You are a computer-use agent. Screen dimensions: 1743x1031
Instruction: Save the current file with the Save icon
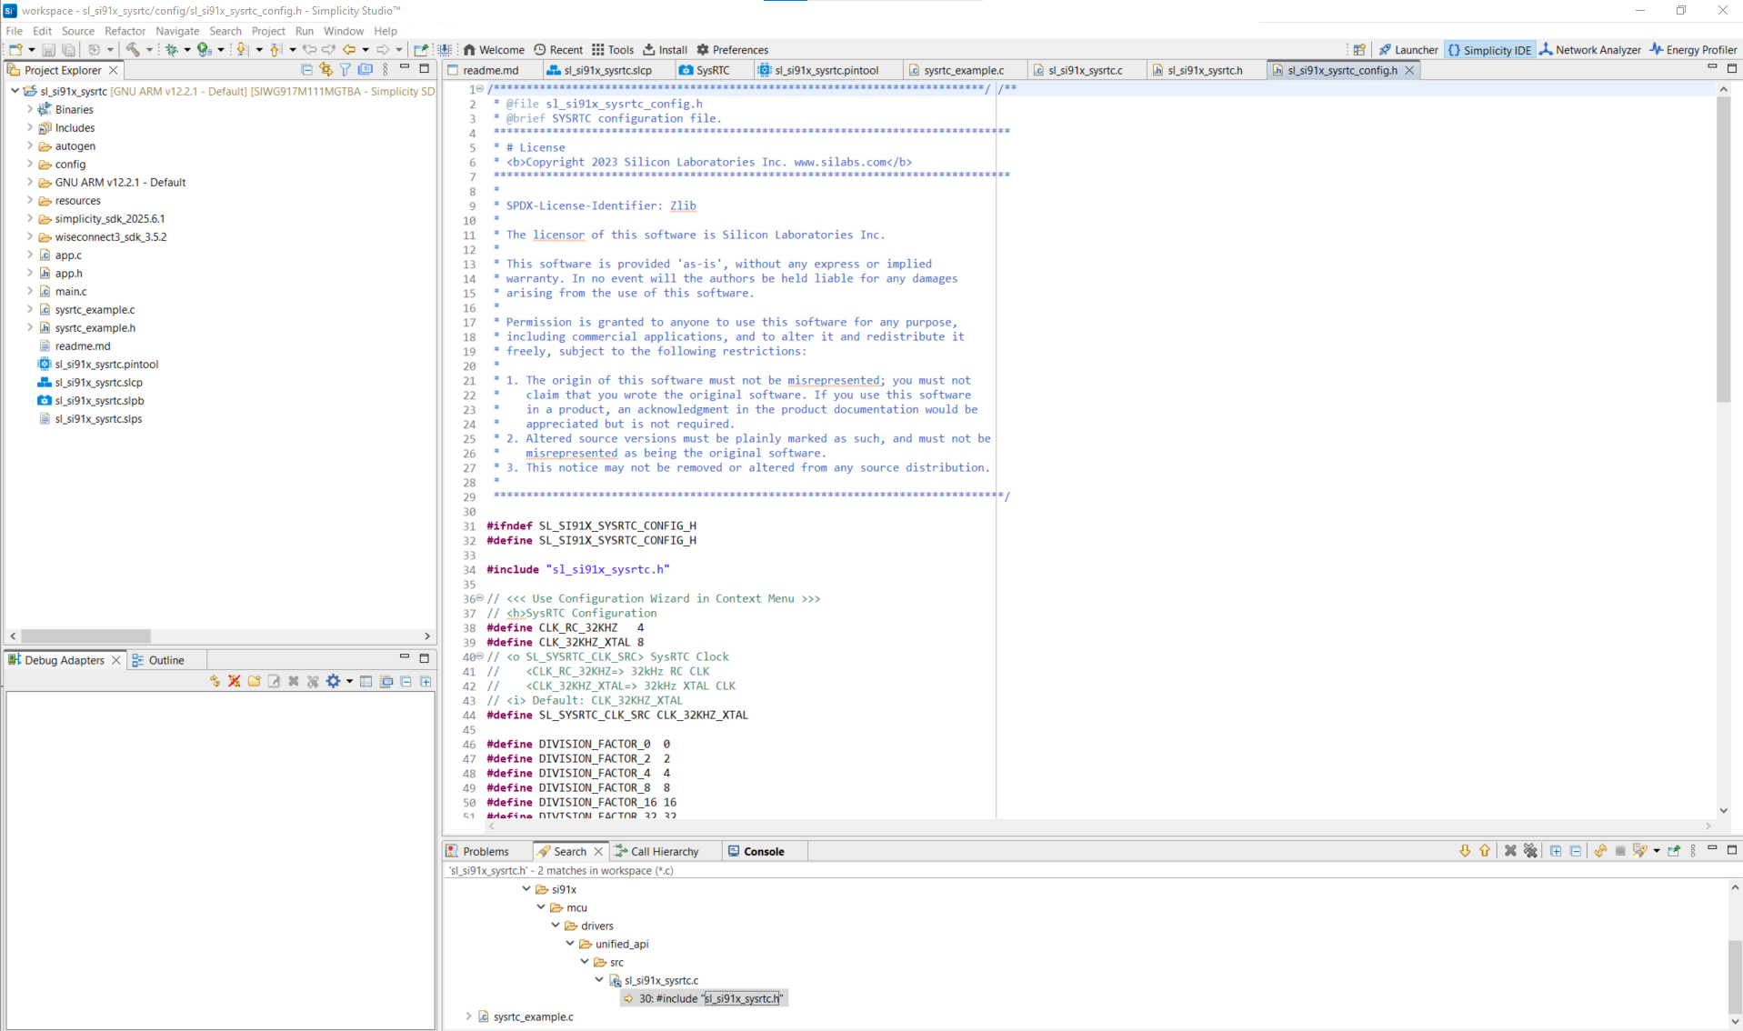(47, 49)
